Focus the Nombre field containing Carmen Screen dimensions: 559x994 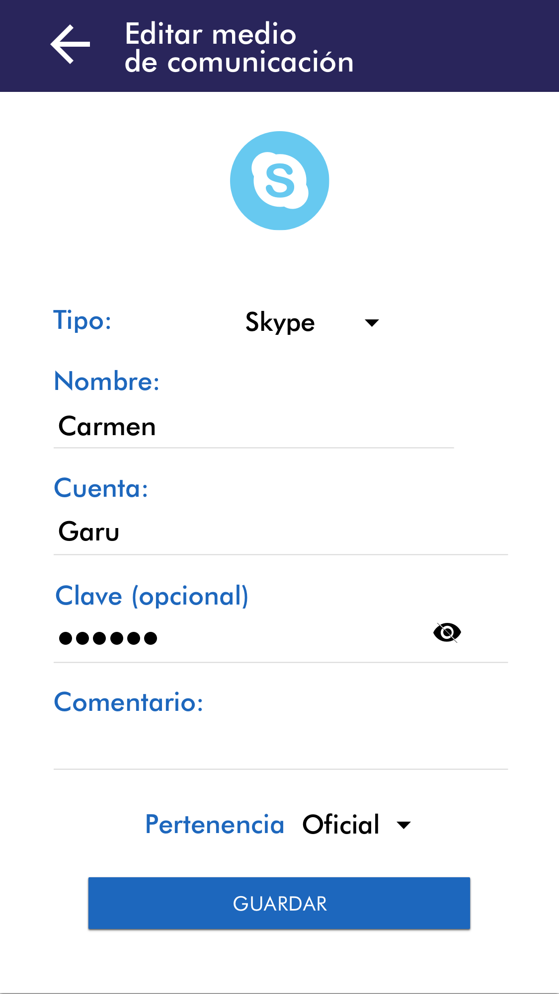(253, 427)
